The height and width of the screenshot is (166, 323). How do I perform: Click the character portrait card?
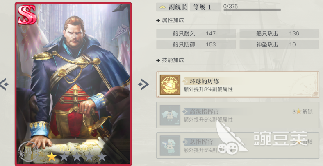pyautogui.click(x=73, y=84)
